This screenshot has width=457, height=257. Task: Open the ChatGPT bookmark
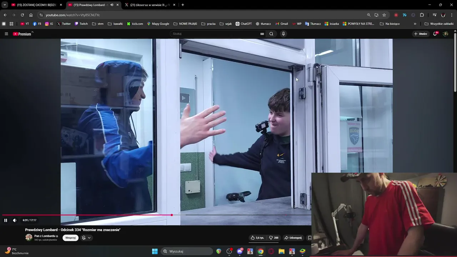pos(244,24)
